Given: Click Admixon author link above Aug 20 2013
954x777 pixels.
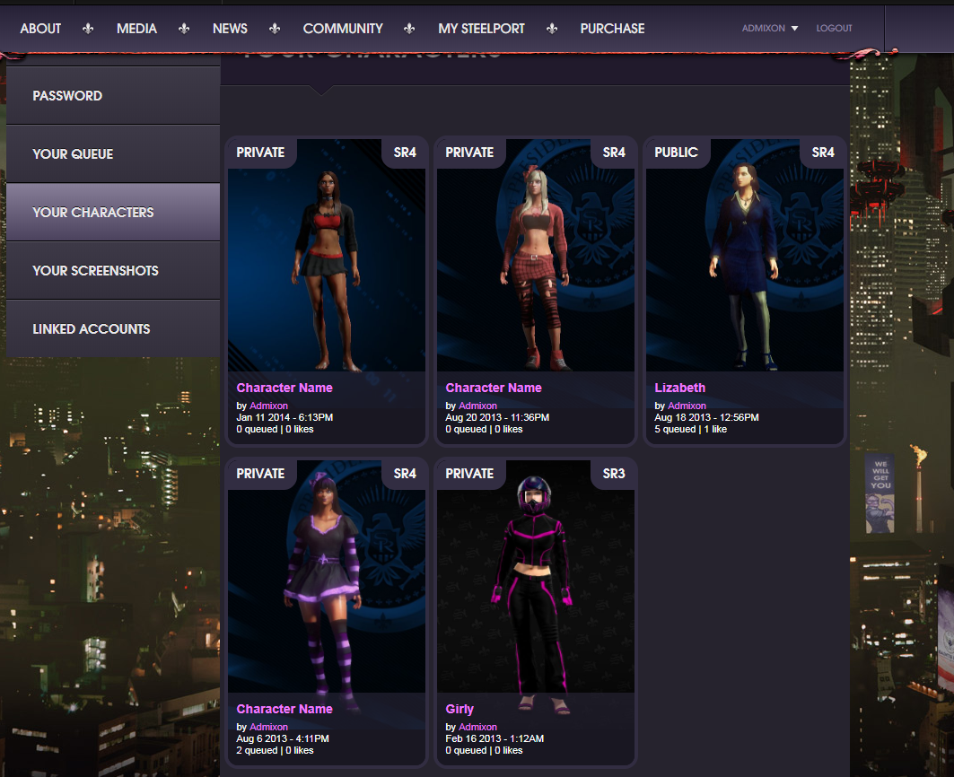Looking at the screenshot, I should click(x=477, y=406).
